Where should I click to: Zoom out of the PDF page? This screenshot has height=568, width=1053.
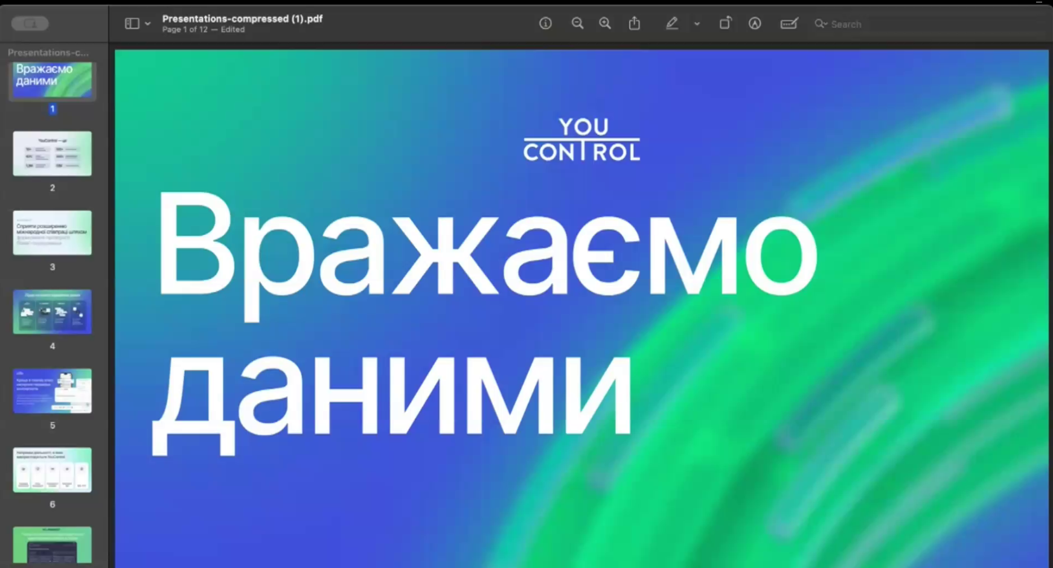577,24
